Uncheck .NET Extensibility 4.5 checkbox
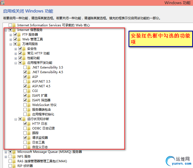Viewport: 193px width, 168px height. (25, 72)
